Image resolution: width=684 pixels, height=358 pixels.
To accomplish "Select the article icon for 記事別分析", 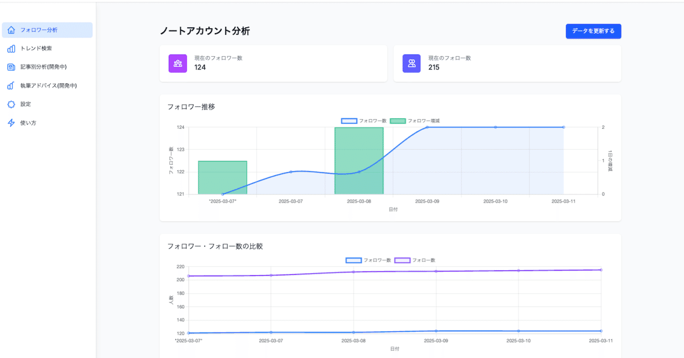I will point(11,67).
